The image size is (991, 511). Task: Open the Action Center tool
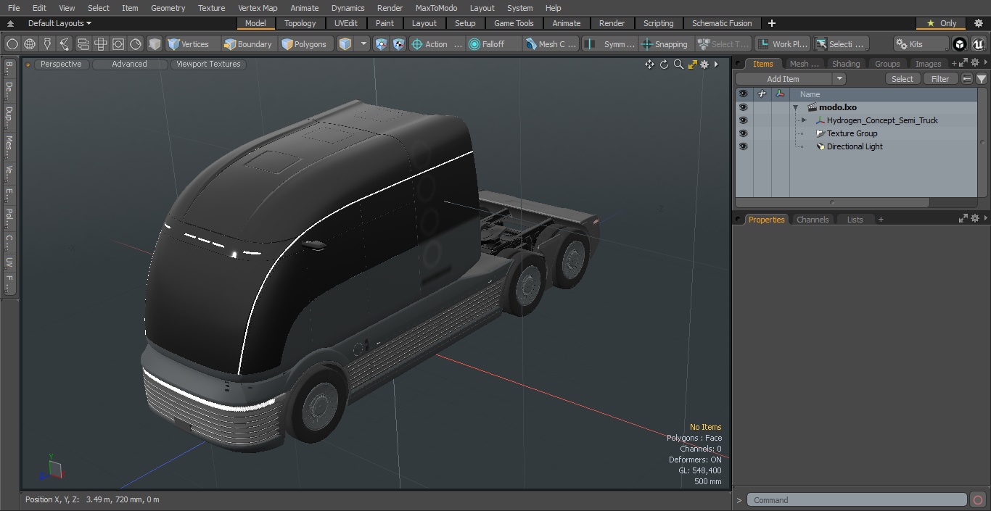[437, 44]
